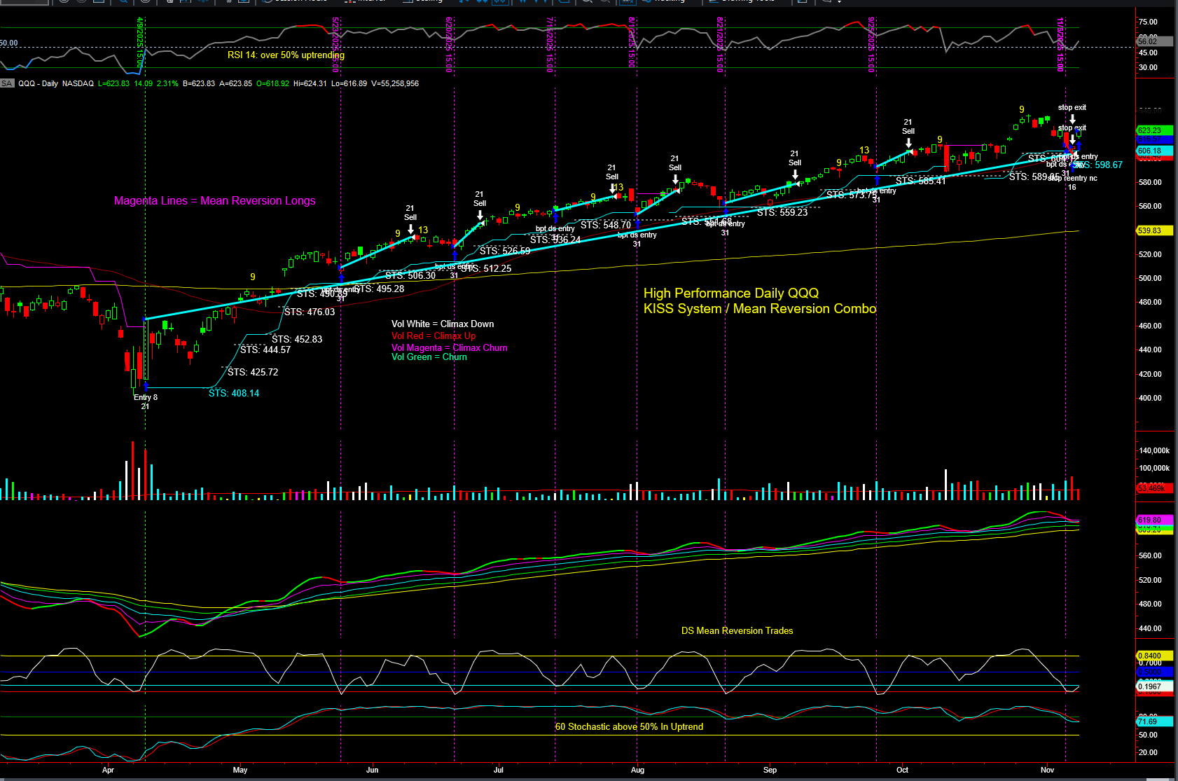
Task: Select the green 4/9/2025 15:00 date marker
Action: pyautogui.click(x=140, y=42)
